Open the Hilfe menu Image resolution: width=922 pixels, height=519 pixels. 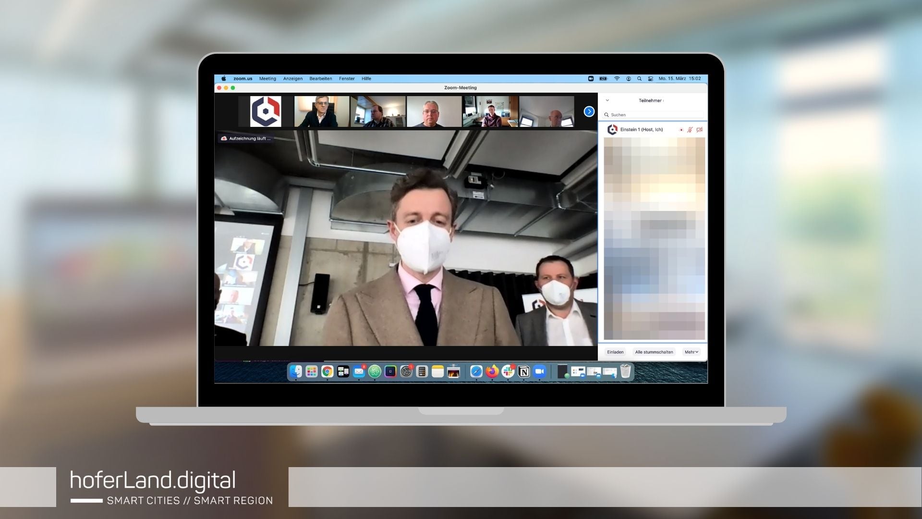(x=366, y=79)
